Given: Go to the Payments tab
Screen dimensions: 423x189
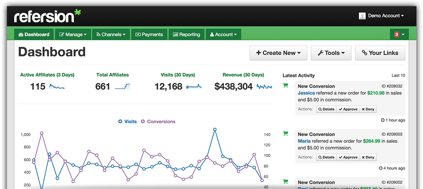Looking at the screenshot, I should pos(149,34).
